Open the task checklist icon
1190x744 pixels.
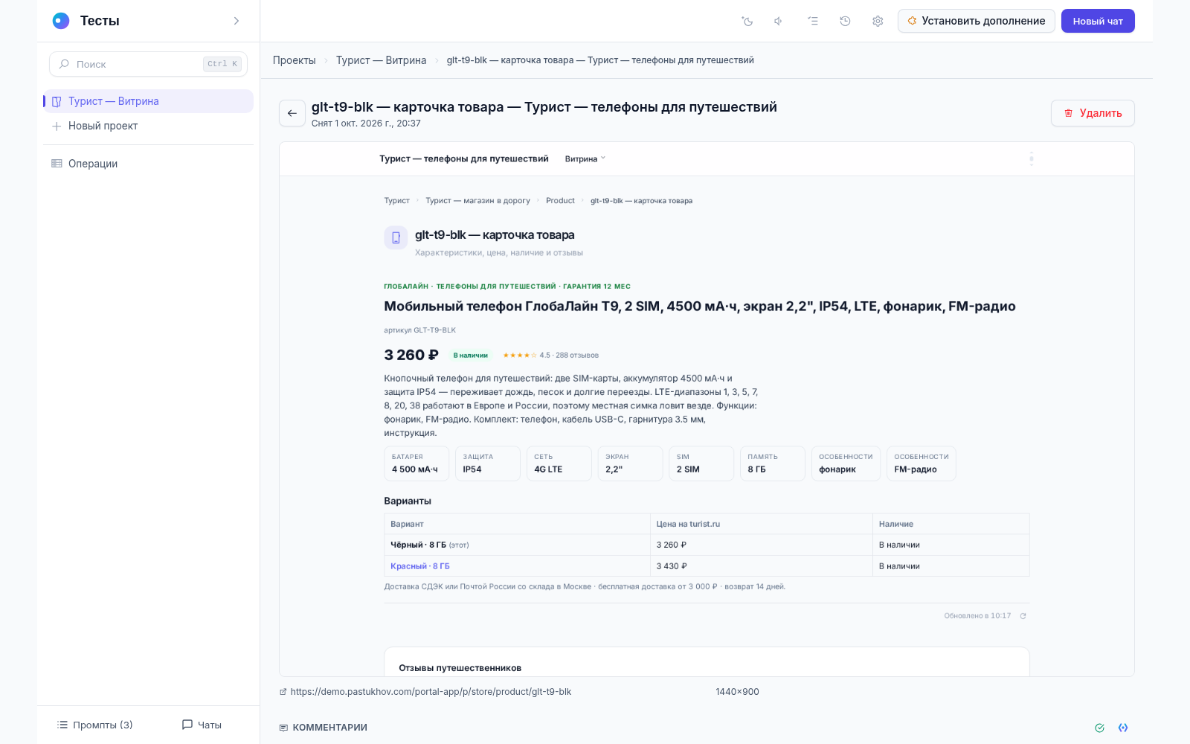coord(813,21)
